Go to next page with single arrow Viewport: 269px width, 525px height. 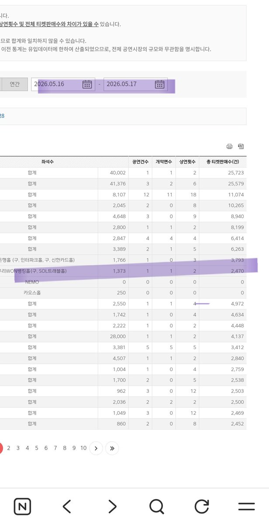click(96, 448)
